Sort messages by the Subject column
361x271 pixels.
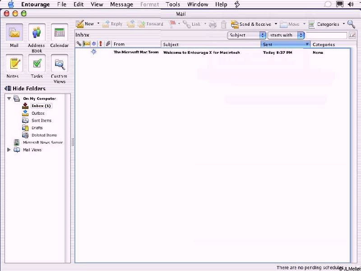[211, 44]
